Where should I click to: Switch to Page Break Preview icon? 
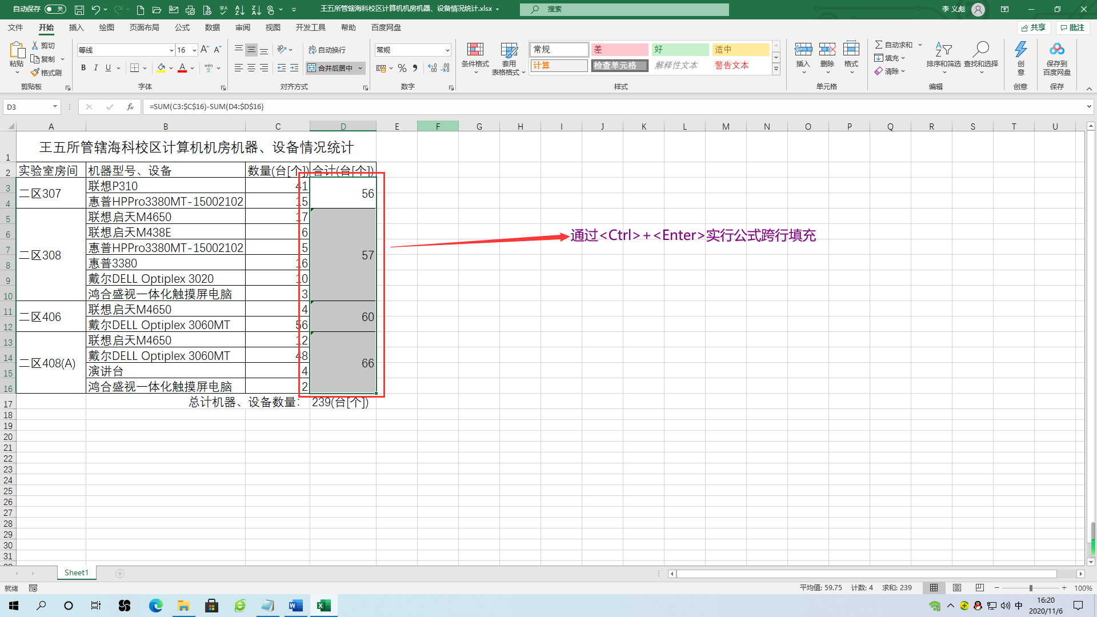tap(980, 588)
